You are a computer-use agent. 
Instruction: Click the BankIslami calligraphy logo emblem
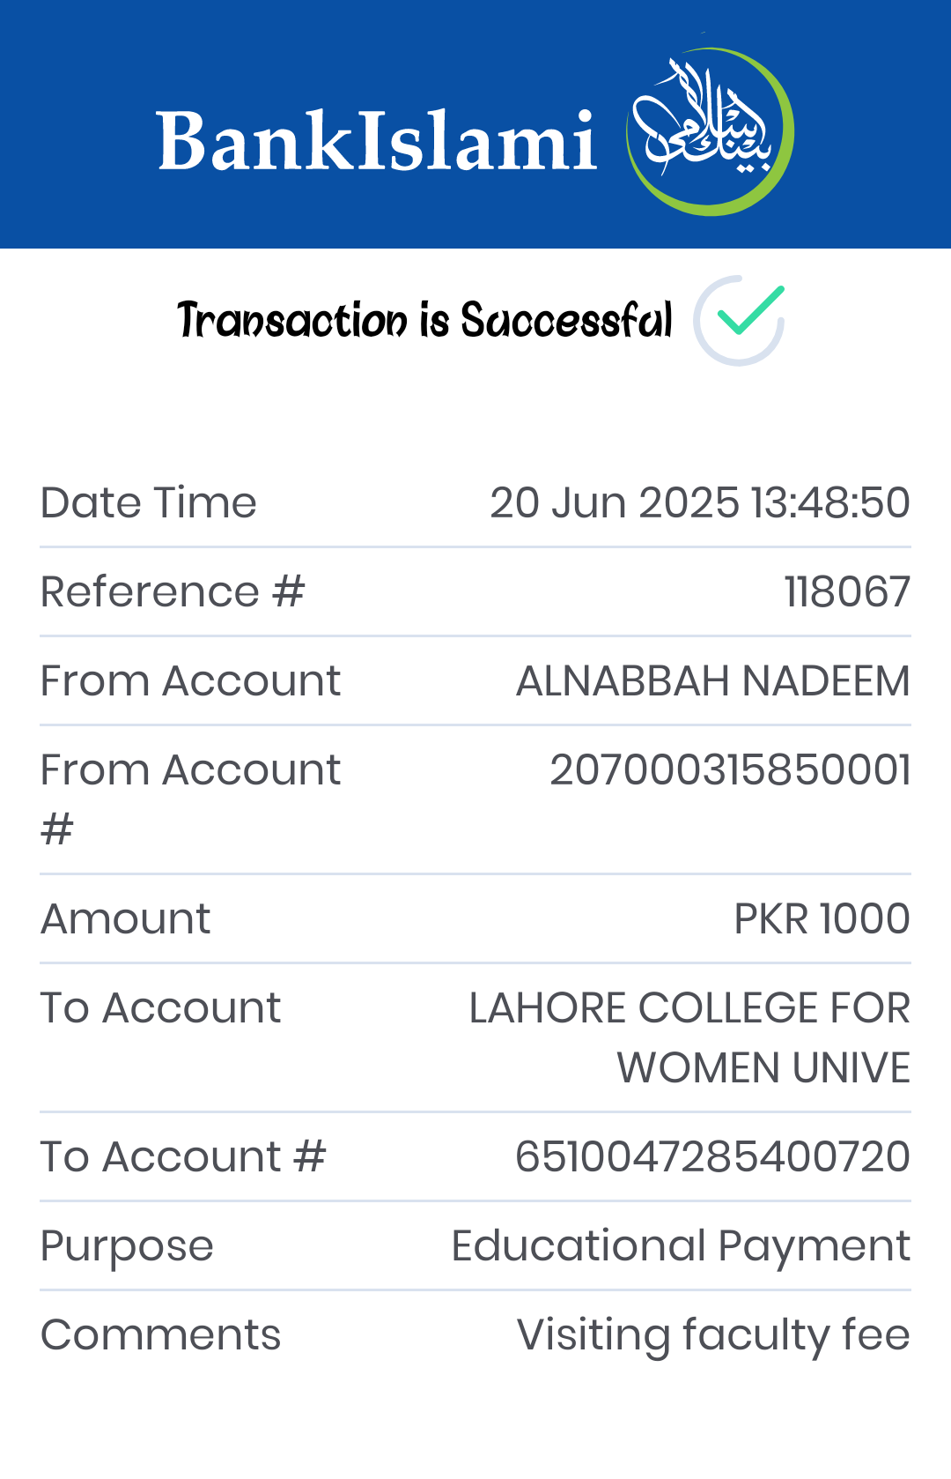[710, 130]
